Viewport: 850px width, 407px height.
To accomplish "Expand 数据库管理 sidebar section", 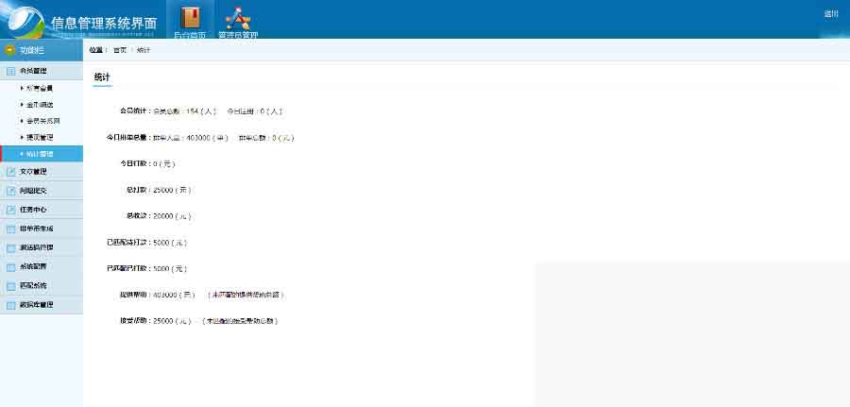I will (x=42, y=305).
